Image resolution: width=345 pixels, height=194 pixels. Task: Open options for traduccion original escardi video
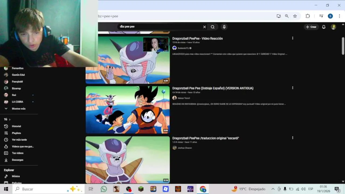coord(292,138)
